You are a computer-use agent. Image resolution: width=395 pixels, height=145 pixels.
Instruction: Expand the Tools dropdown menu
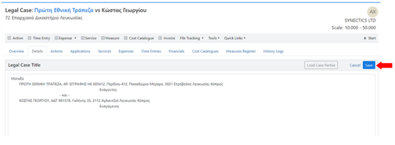pyautogui.click(x=214, y=38)
